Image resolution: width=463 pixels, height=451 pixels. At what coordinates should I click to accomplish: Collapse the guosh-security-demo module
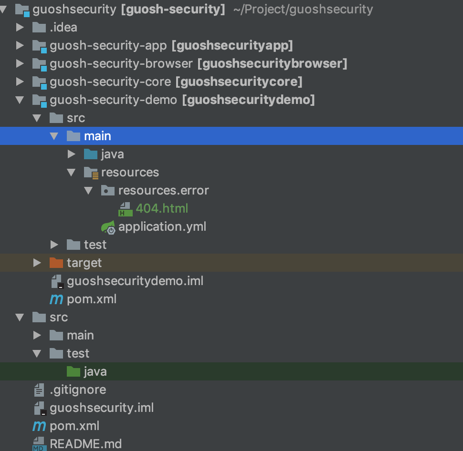[20, 100]
